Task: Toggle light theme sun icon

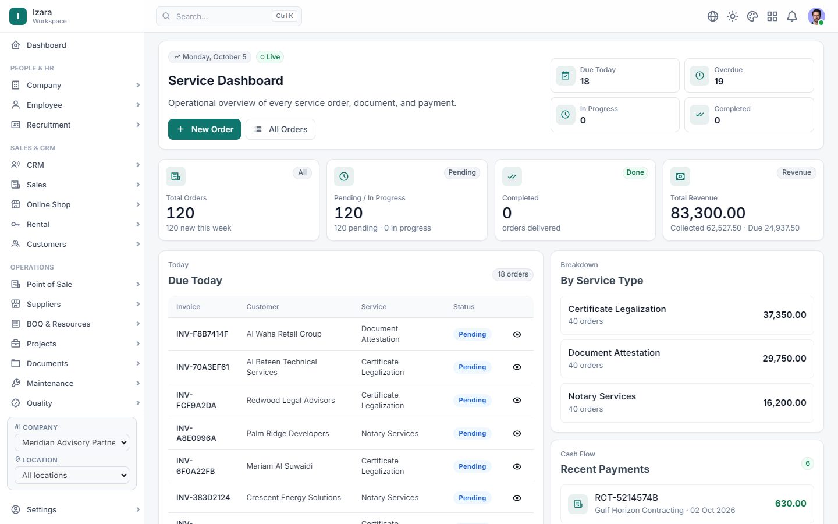Action: [x=733, y=16]
